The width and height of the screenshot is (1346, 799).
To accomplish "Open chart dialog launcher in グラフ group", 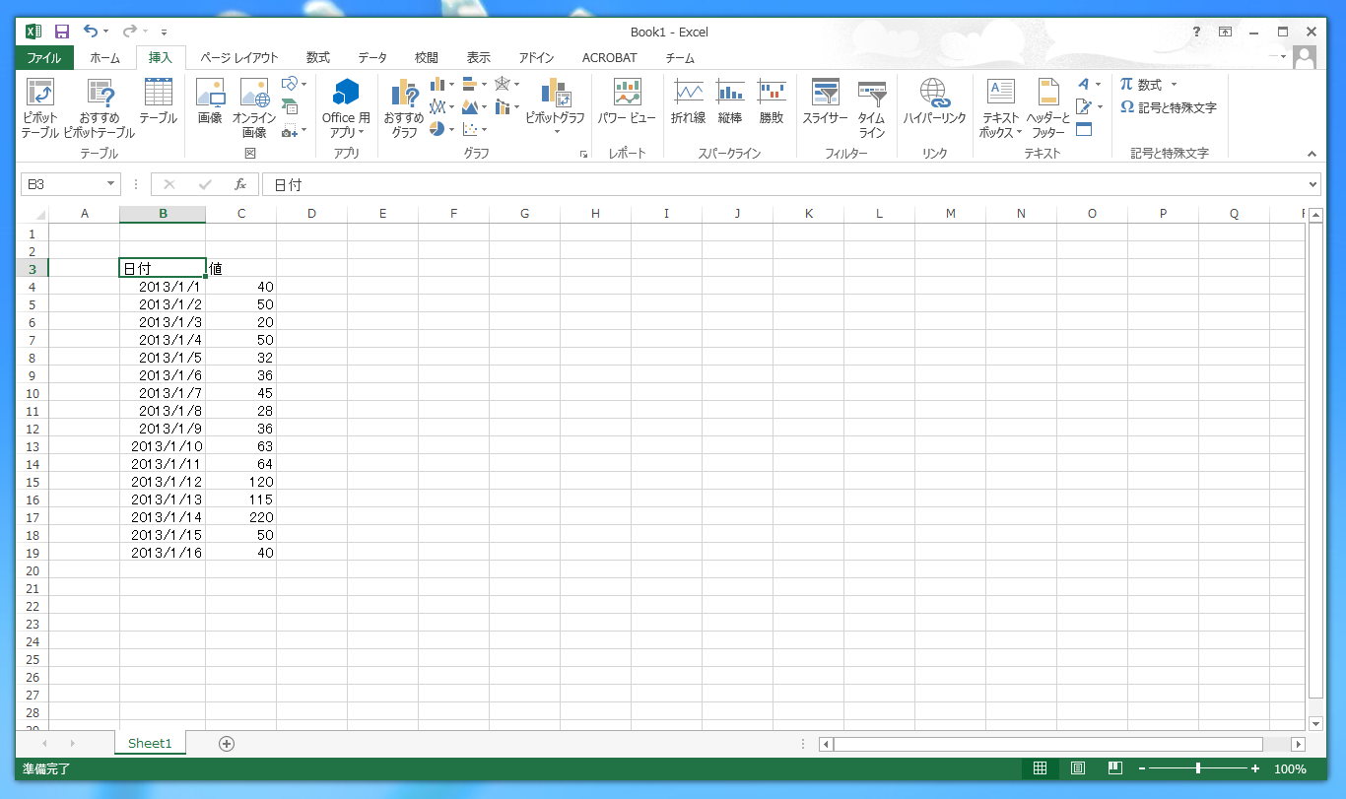I will pyautogui.click(x=583, y=154).
